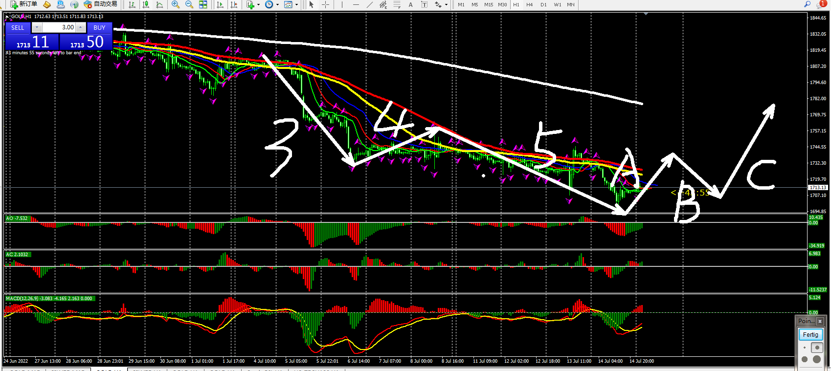831x371 pixels.
Task: Open the chart periods clock dropdown
Action: point(277,4)
